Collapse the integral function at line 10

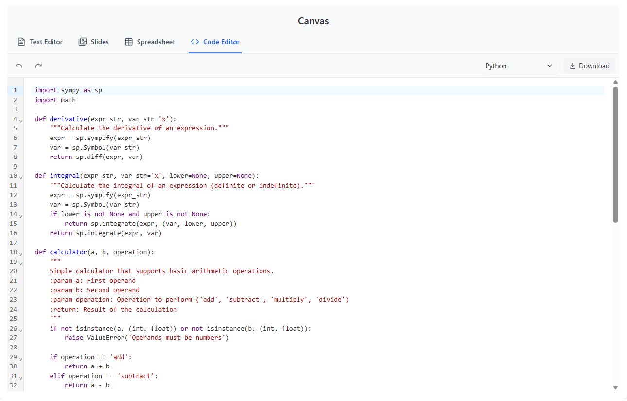20,177
